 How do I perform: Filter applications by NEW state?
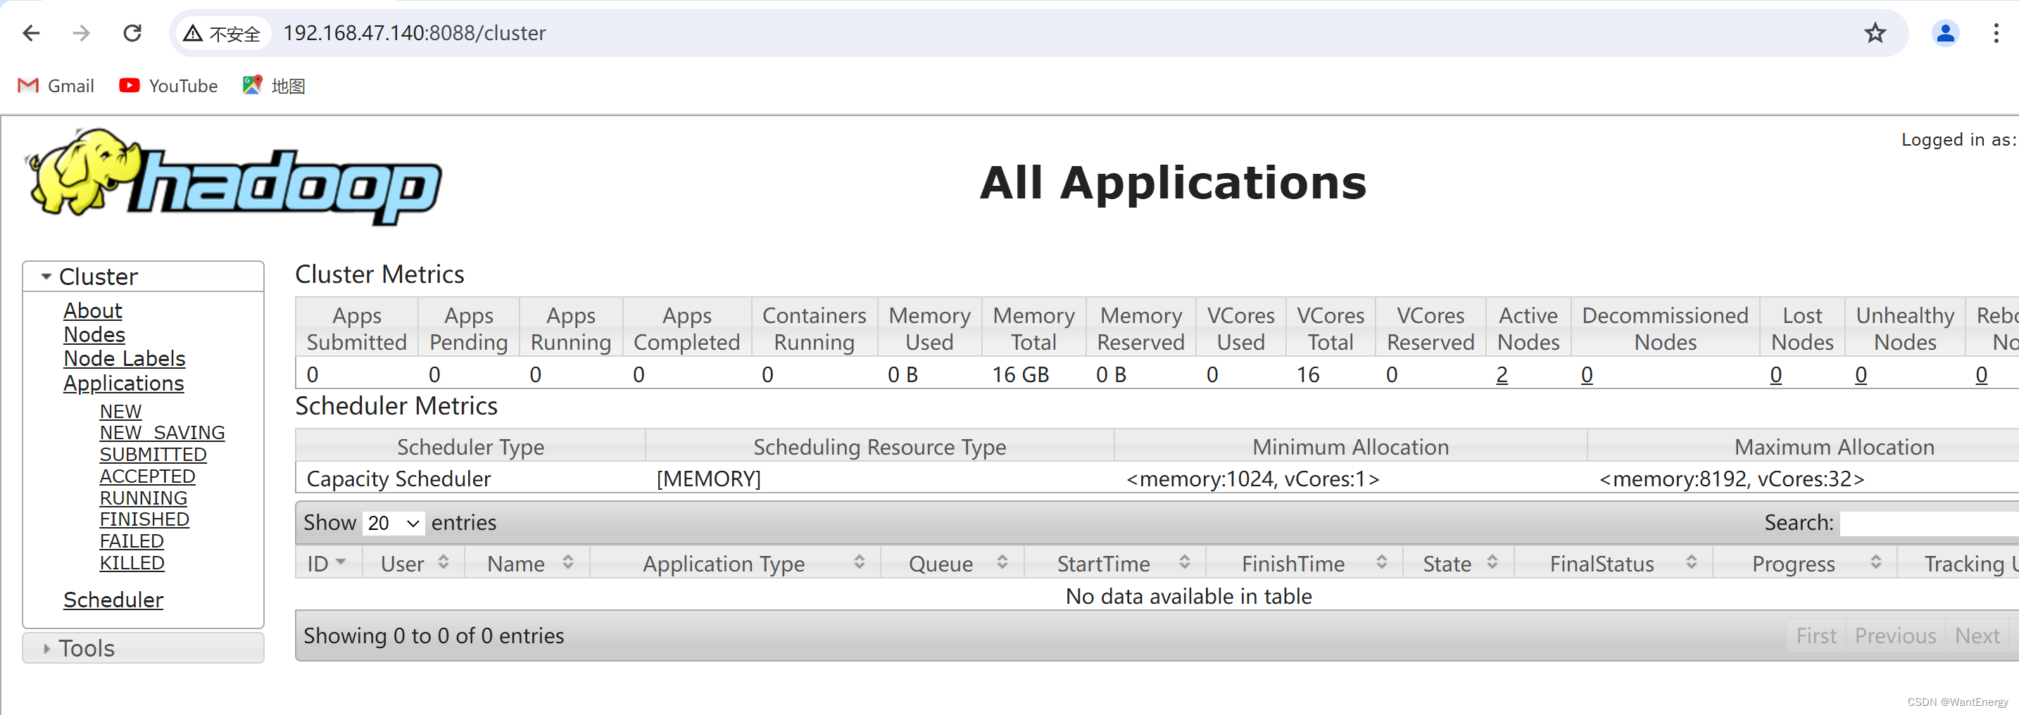click(x=120, y=411)
